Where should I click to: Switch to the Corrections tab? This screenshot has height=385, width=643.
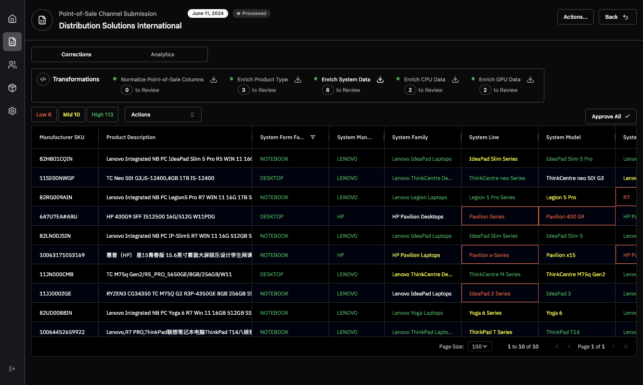(77, 54)
